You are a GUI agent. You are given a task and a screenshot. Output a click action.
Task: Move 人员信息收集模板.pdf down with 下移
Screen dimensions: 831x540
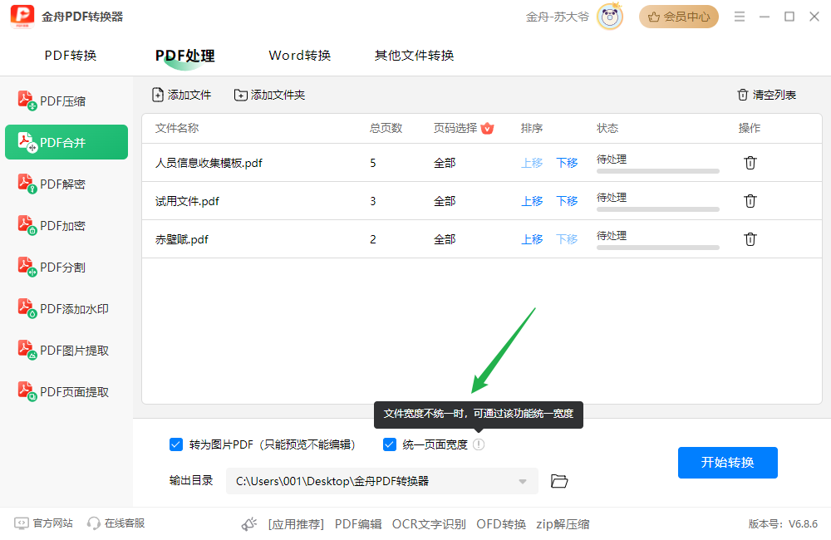[x=567, y=163]
